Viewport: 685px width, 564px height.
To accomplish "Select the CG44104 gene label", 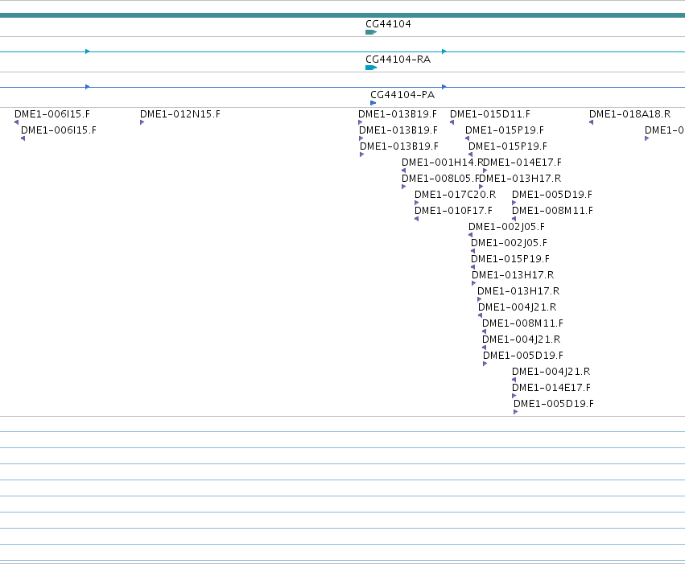I will pos(388,24).
